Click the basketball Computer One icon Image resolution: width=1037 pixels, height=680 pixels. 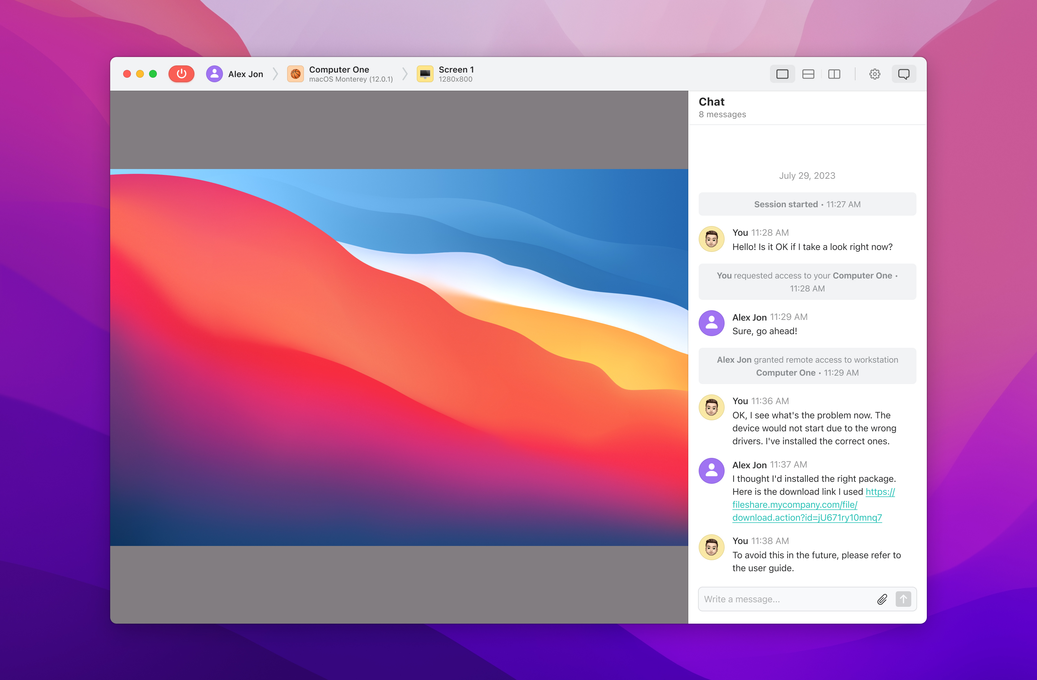tap(295, 74)
